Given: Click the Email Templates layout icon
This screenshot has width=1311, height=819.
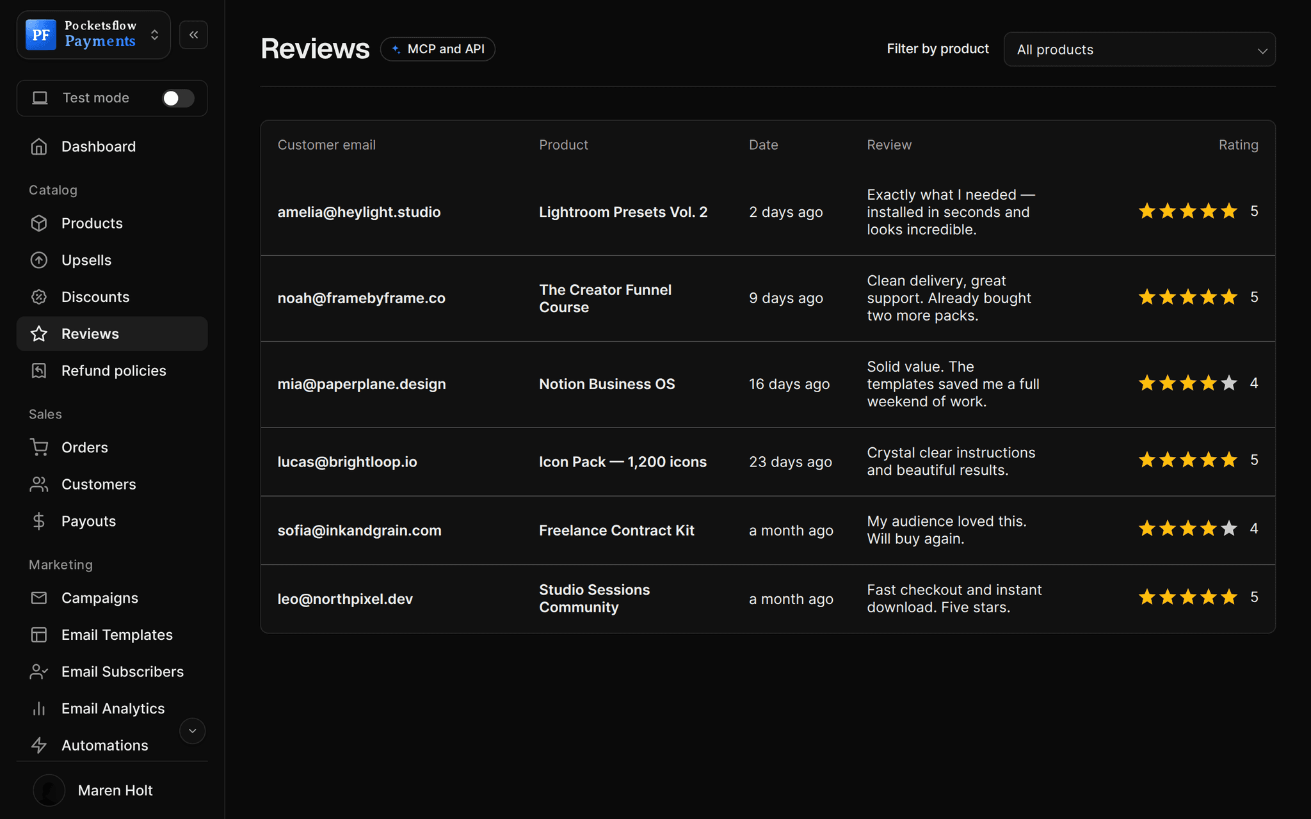Looking at the screenshot, I should point(39,635).
